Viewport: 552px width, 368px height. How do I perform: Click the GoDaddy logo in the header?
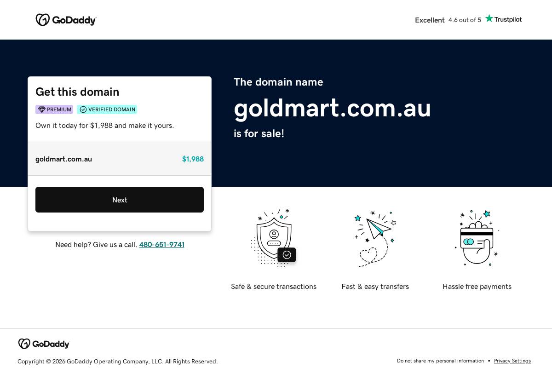[66, 19]
